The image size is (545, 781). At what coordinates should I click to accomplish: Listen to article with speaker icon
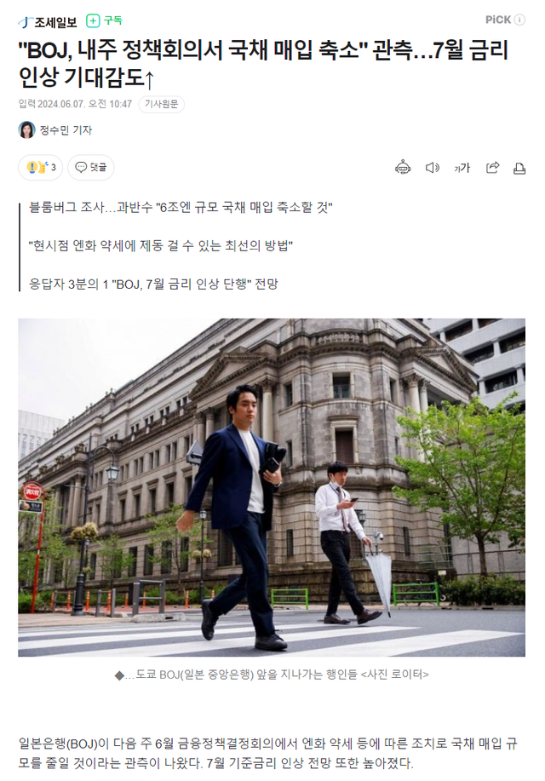(x=432, y=168)
